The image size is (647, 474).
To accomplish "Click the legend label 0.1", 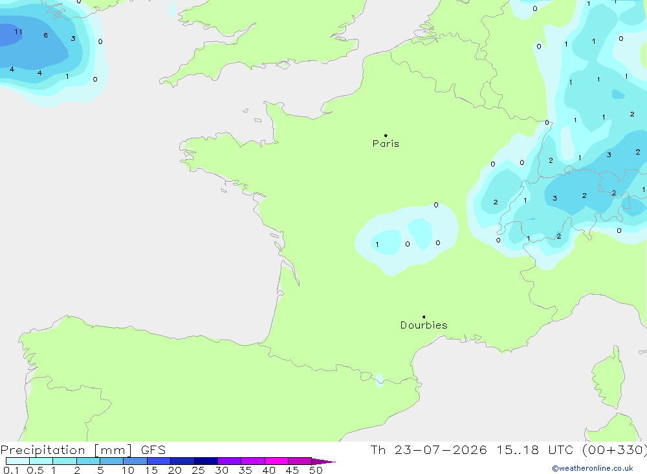I will (x=11, y=470).
